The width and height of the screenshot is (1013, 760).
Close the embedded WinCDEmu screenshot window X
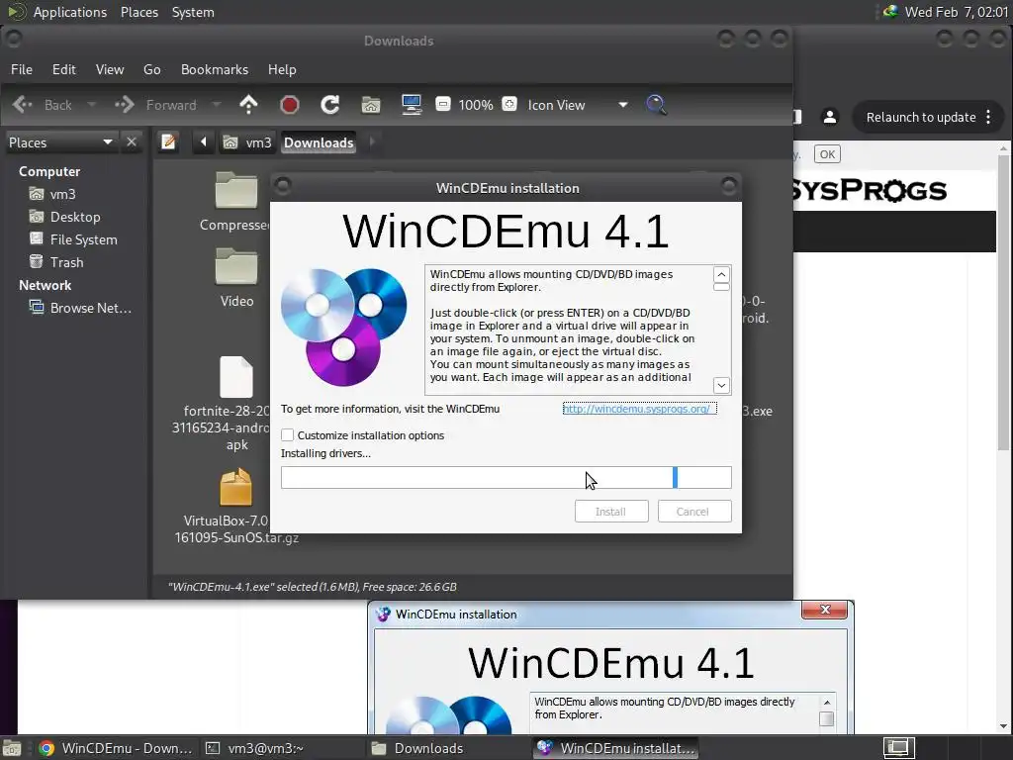coord(824,610)
